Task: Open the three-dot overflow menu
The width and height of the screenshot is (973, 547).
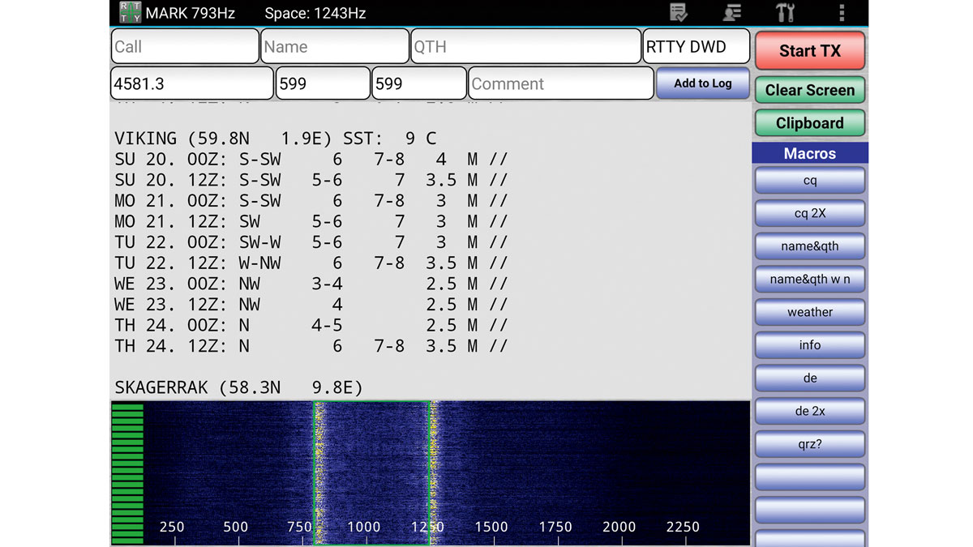Action: pyautogui.click(x=842, y=13)
